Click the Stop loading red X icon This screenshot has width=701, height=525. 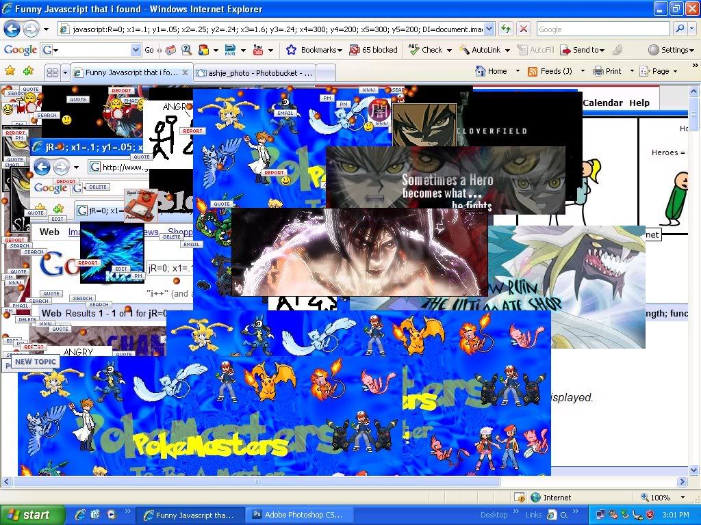coord(523,29)
